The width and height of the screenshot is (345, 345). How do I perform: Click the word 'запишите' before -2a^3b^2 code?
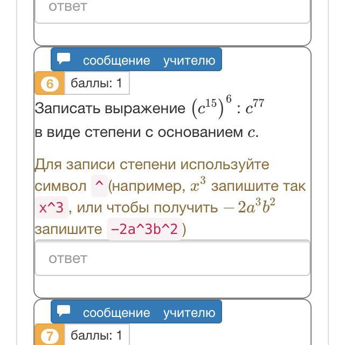coord(68,229)
